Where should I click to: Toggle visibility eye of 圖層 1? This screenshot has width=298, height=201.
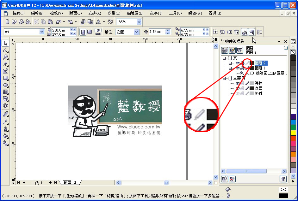click(x=238, y=68)
